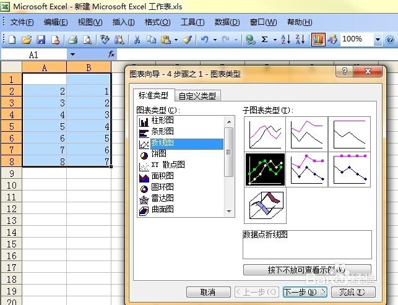Click the AutoSum sigma icon
Screen dimensions: 398x305
coord(264,40)
